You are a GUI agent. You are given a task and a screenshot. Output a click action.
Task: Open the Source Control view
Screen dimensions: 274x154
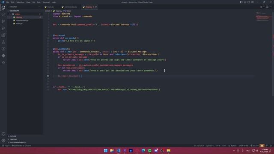(x=3, y=21)
